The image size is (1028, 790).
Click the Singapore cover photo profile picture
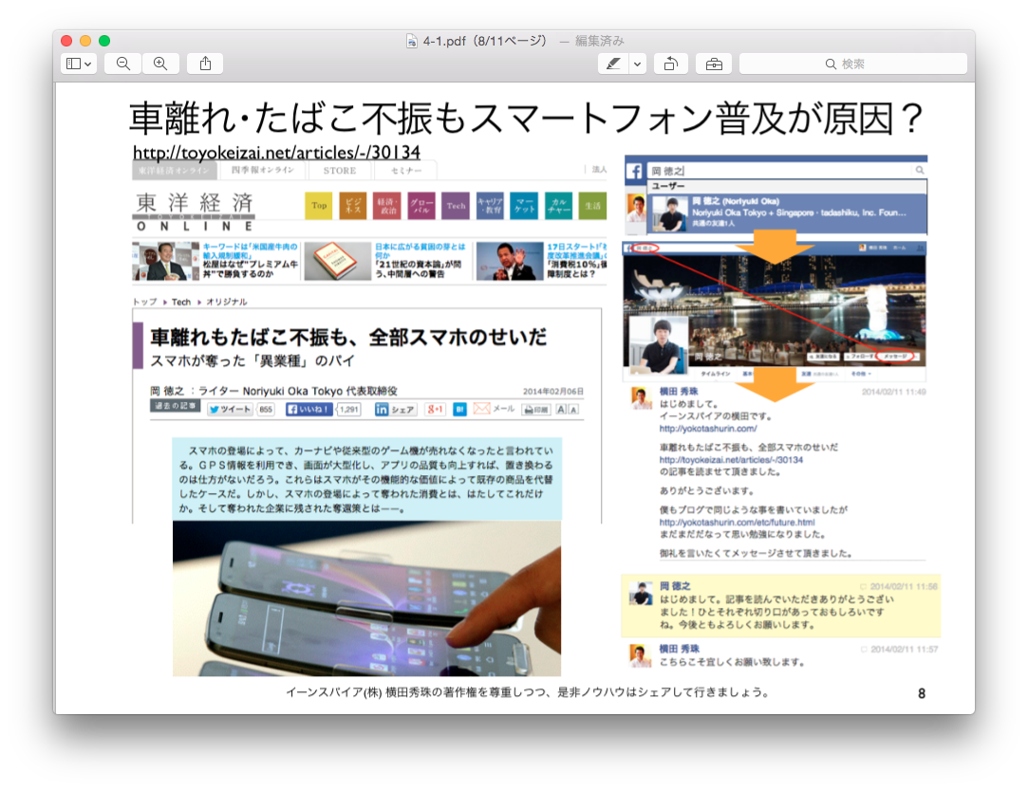tap(658, 345)
